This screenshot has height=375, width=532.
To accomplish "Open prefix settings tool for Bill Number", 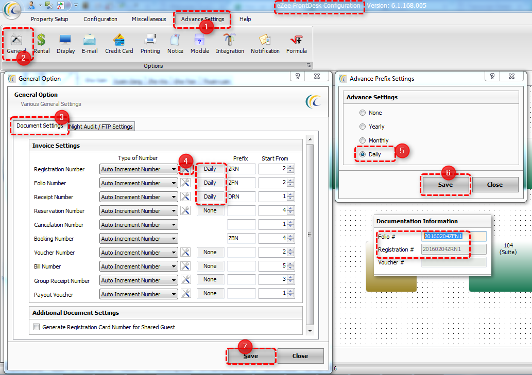I will point(185,266).
